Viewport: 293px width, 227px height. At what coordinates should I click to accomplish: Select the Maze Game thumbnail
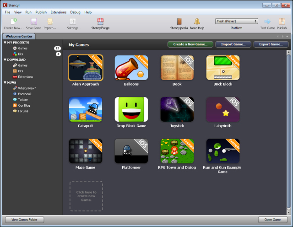point(86,151)
